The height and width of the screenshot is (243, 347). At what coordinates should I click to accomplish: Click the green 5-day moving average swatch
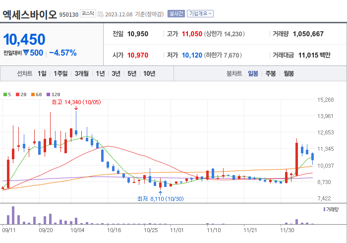point(5,95)
